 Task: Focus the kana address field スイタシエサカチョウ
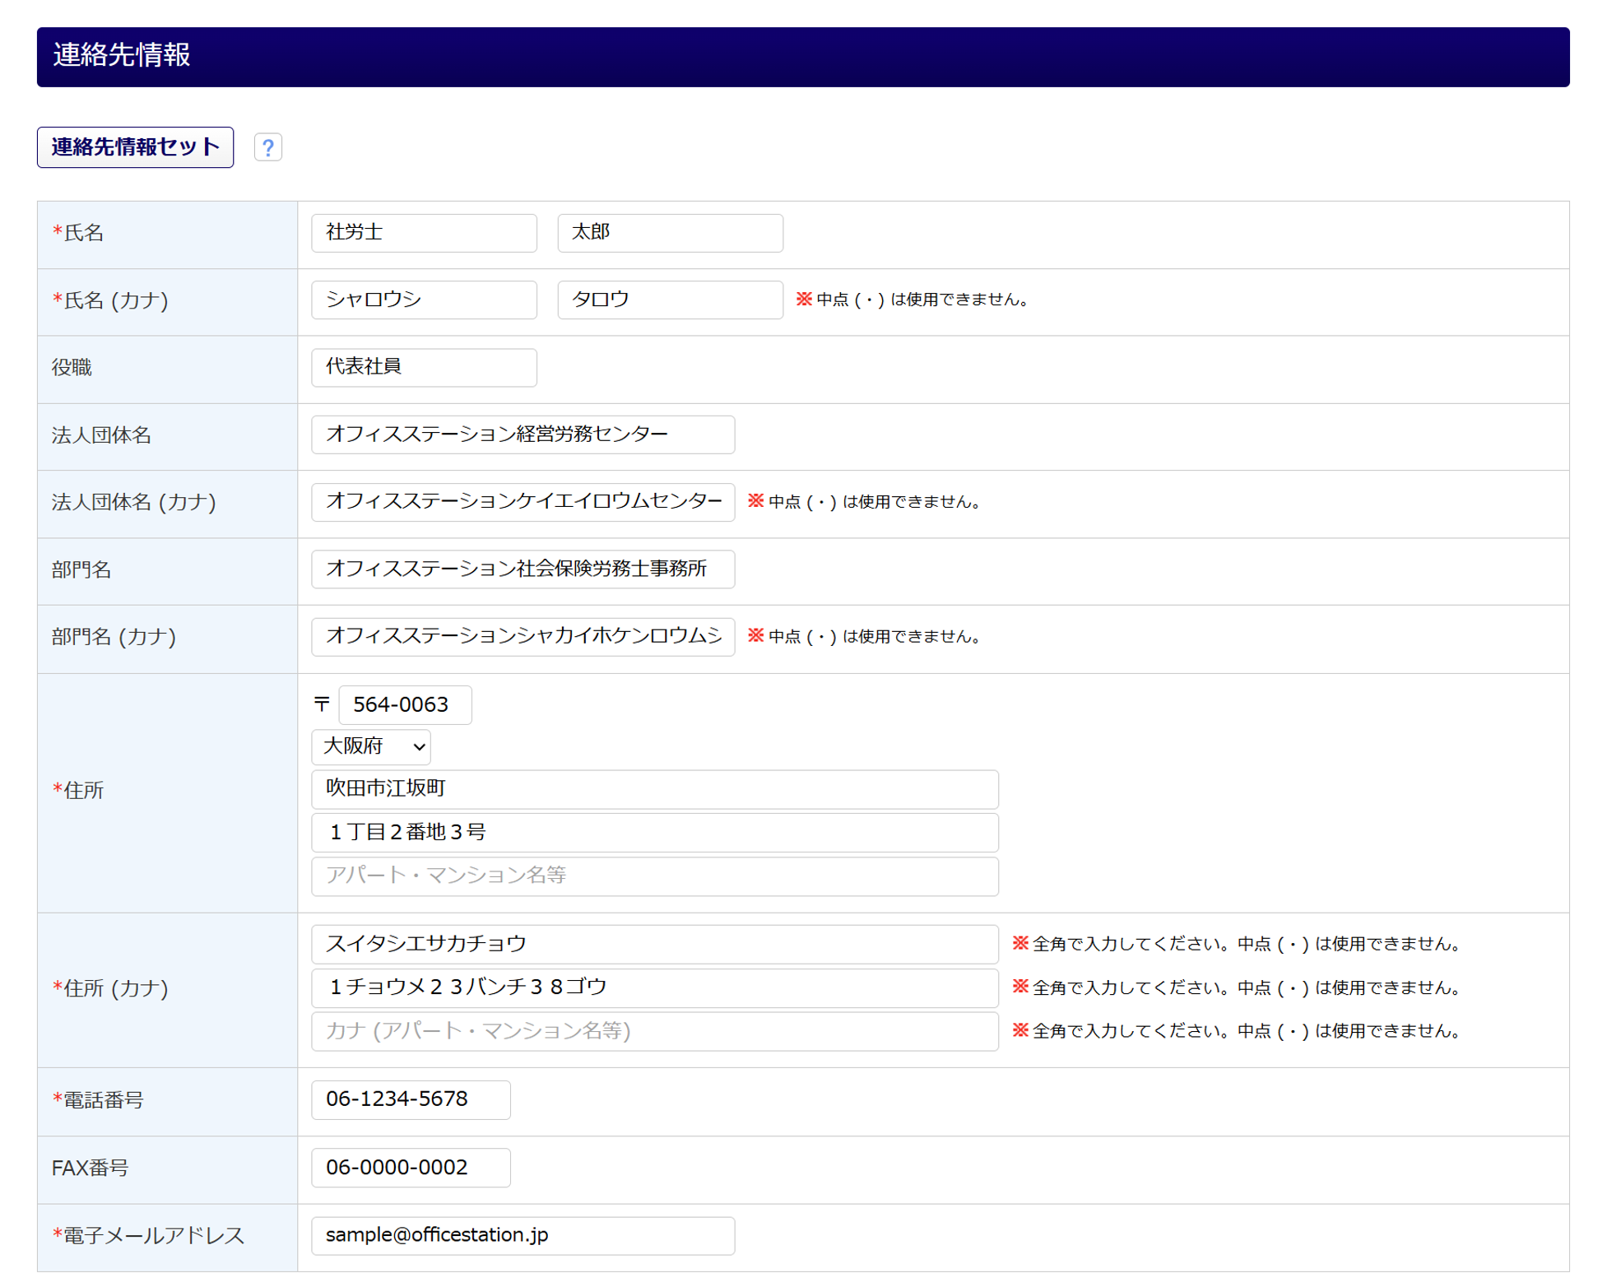click(x=654, y=944)
